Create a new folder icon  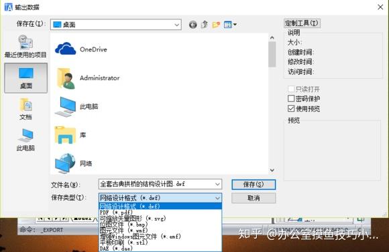[x=216, y=25]
